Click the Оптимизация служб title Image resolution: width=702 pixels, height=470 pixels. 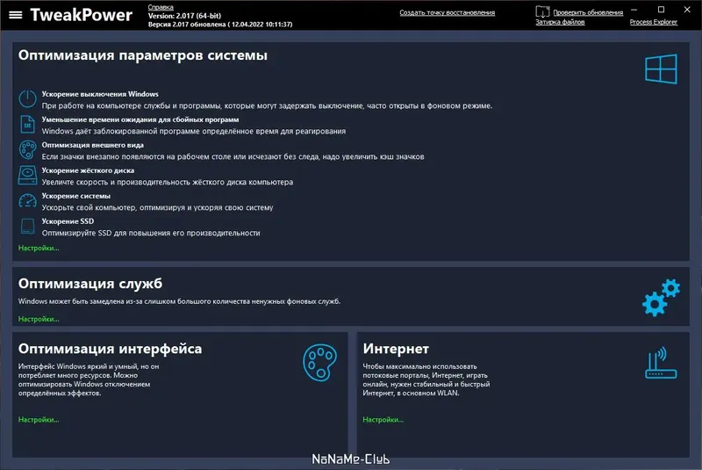click(x=90, y=284)
